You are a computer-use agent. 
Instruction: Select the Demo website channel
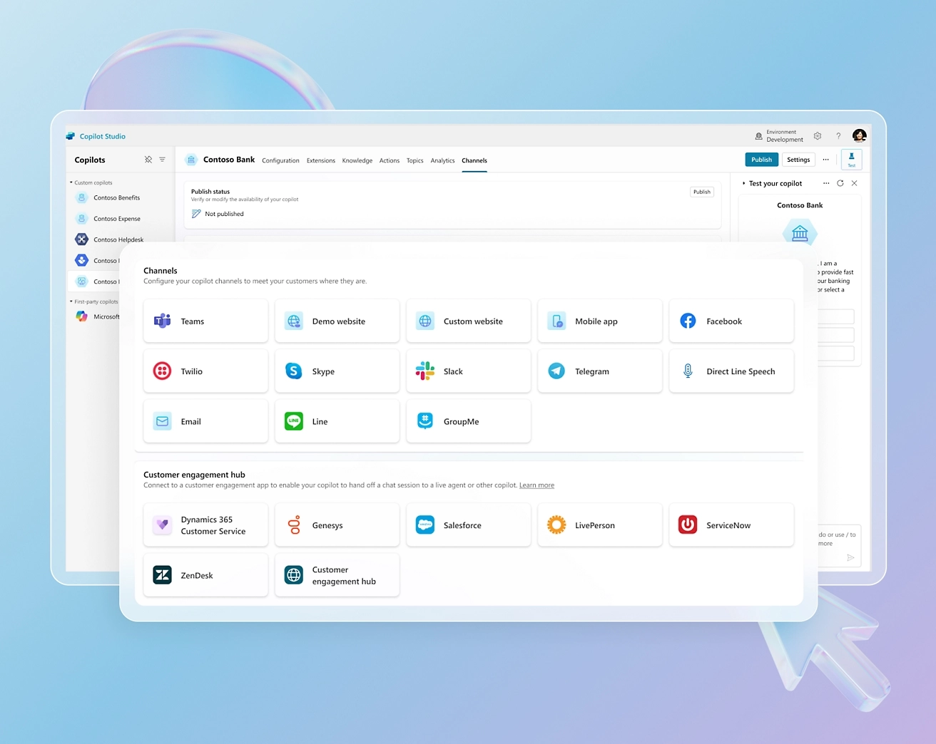337,321
